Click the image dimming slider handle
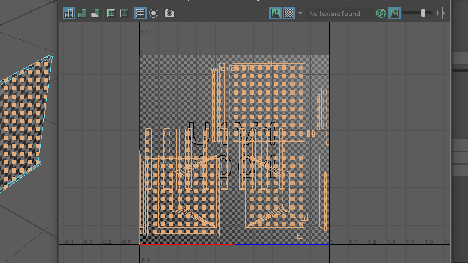 [x=423, y=13]
